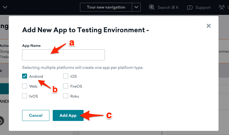Select the FireOS checkbox
The width and height of the screenshot is (229, 135).
(66, 86)
